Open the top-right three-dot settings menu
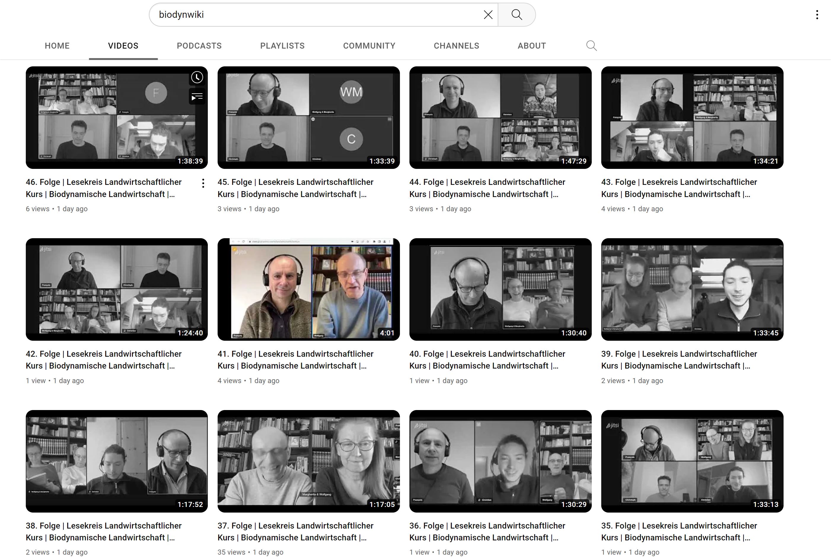The width and height of the screenshot is (831, 557). tap(817, 15)
